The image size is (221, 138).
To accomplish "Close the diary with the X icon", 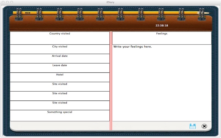I will coord(204,126).
